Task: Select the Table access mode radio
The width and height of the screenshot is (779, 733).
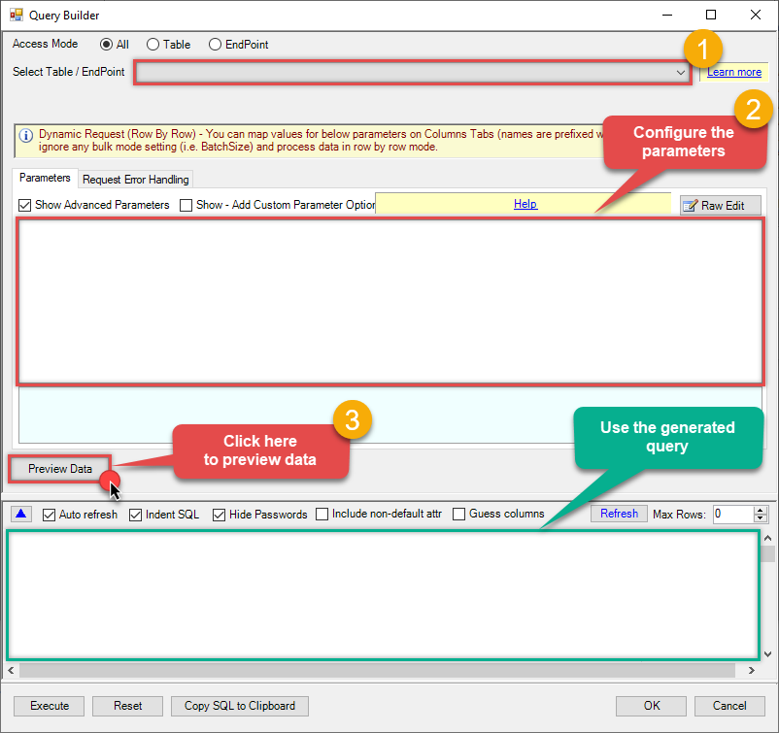Action: pos(152,45)
